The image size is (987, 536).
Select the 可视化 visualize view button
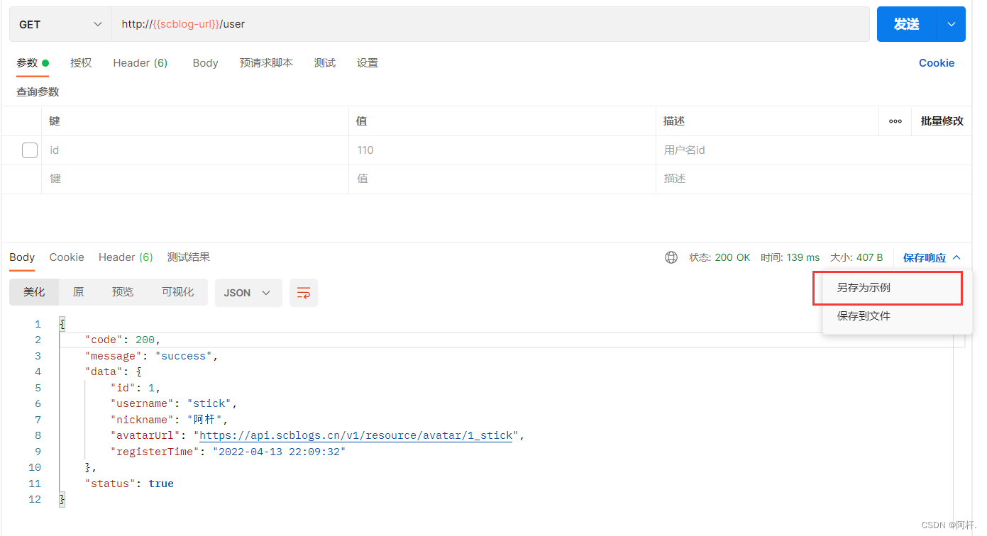[177, 292]
